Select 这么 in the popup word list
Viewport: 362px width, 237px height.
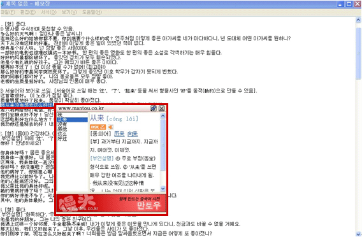(x=62, y=134)
